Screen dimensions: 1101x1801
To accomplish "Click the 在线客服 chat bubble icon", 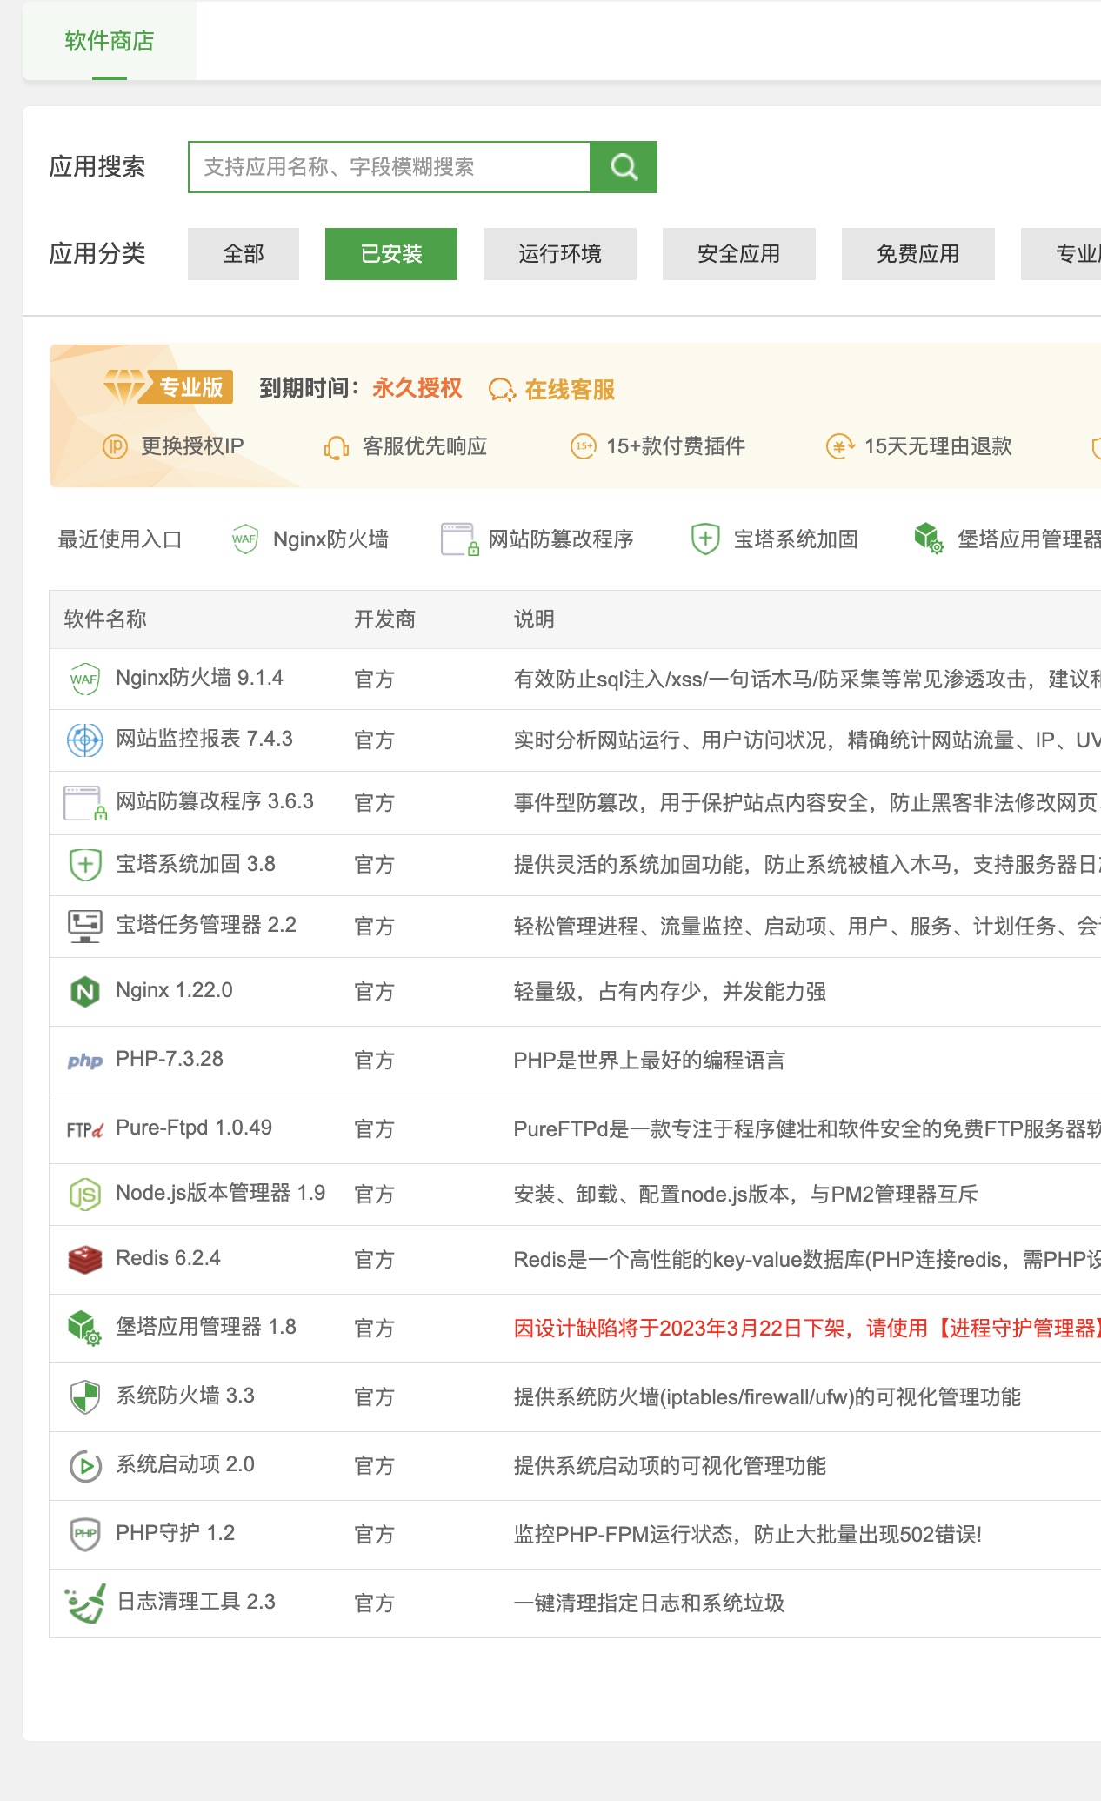I will click(502, 390).
